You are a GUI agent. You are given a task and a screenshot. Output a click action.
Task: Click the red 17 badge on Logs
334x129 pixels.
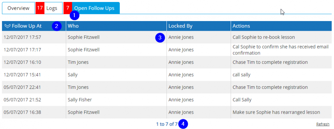click(40, 8)
